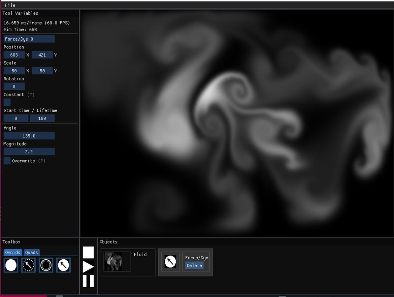Switch to the Quads tab

pyautogui.click(x=31, y=252)
